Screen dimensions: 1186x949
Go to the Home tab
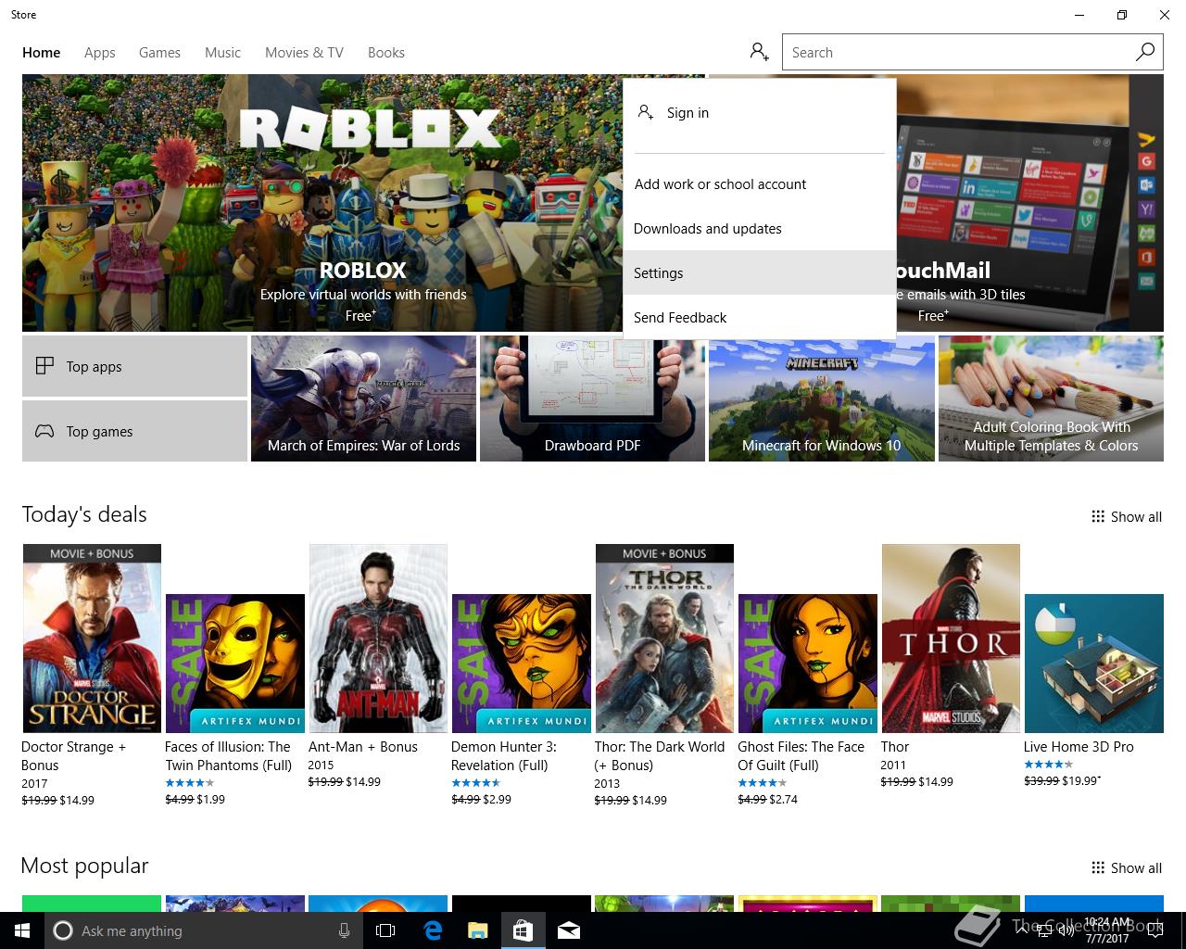point(42,53)
